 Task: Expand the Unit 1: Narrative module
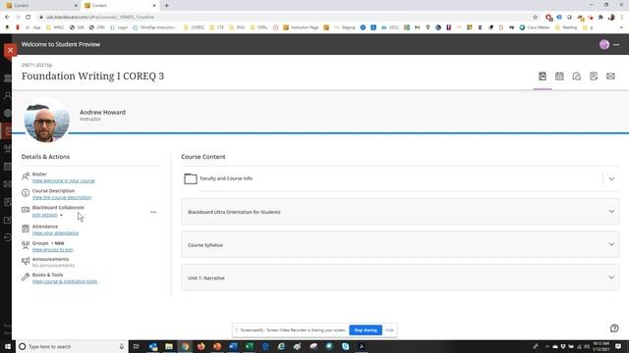(611, 277)
